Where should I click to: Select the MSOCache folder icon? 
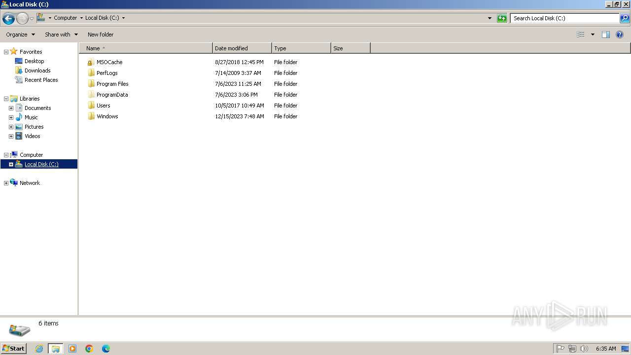91,62
